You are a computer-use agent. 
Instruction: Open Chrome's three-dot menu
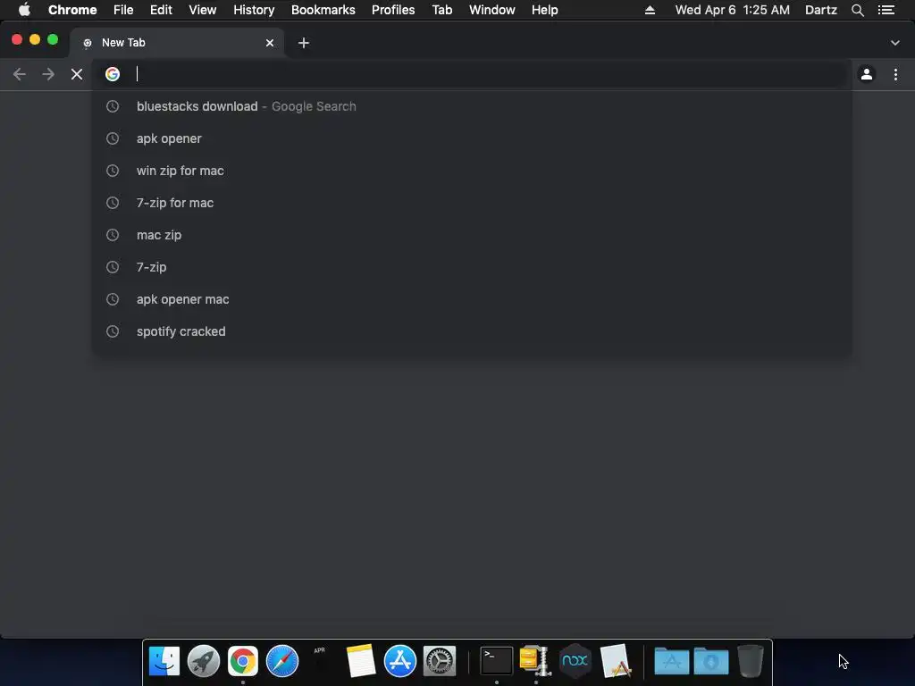click(895, 74)
